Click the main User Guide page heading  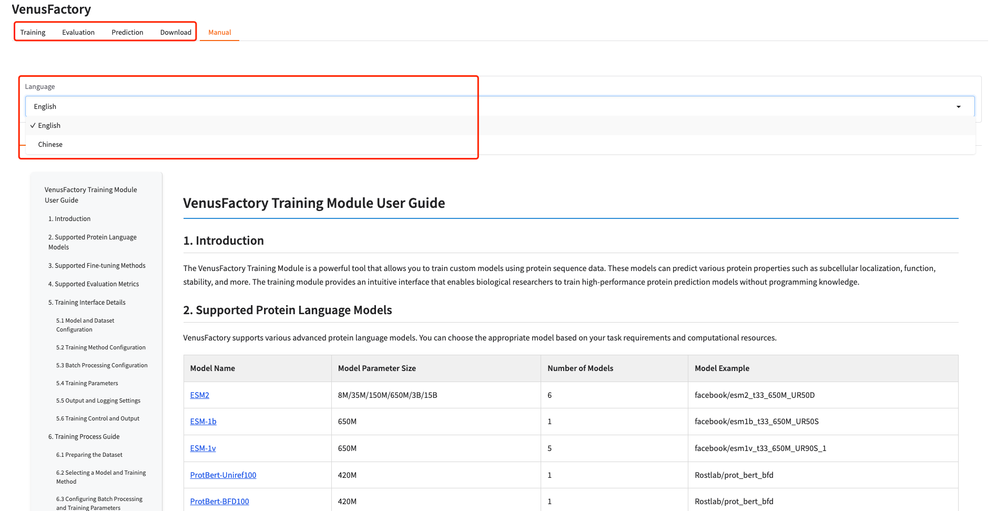point(314,203)
